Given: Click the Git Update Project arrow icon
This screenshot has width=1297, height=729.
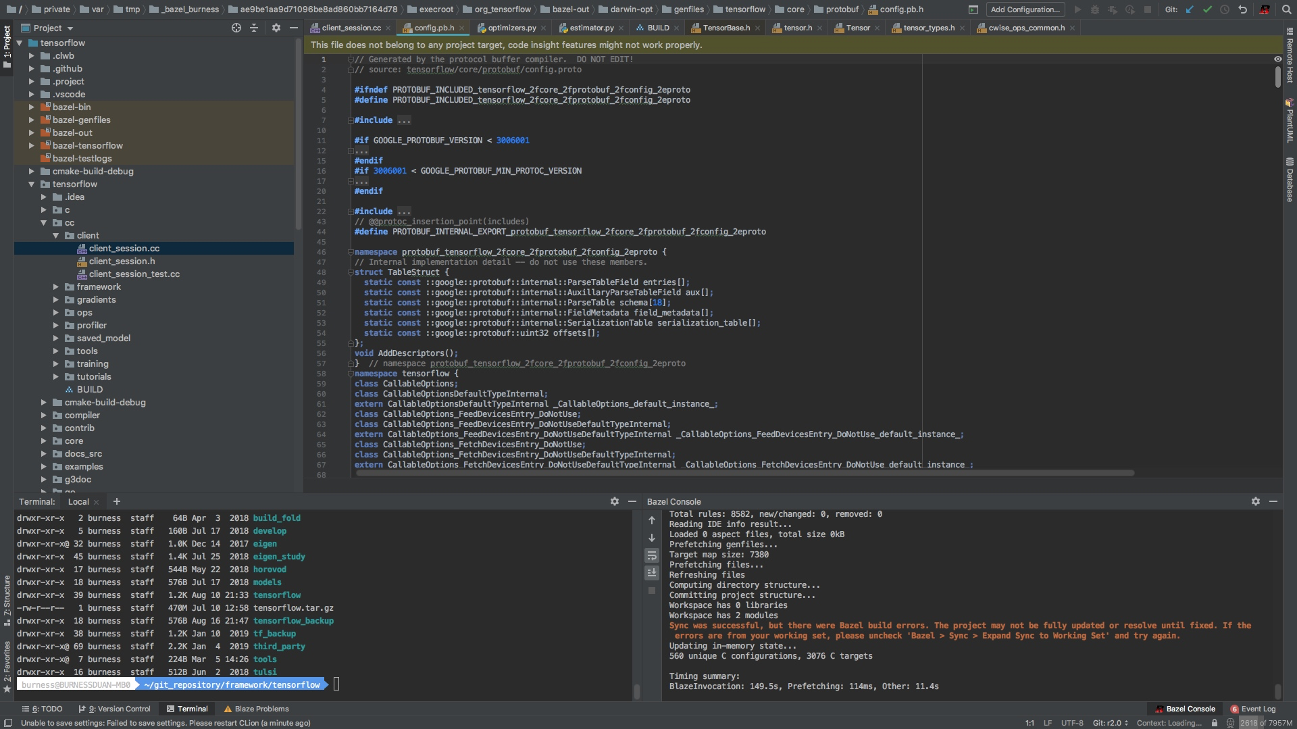Looking at the screenshot, I should click(1190, 9).
